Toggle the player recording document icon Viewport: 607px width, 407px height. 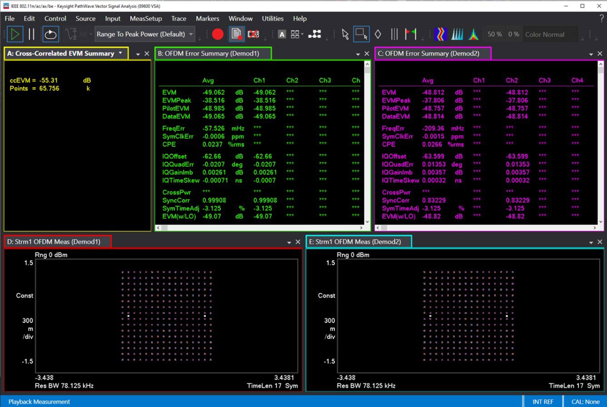click(x=236, y=34)
